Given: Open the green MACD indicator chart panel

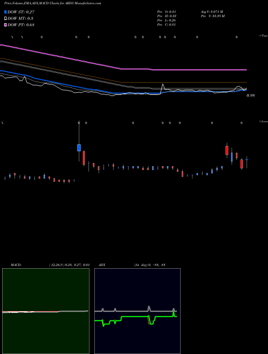Looking at the screenshot, I should point(46,311).
